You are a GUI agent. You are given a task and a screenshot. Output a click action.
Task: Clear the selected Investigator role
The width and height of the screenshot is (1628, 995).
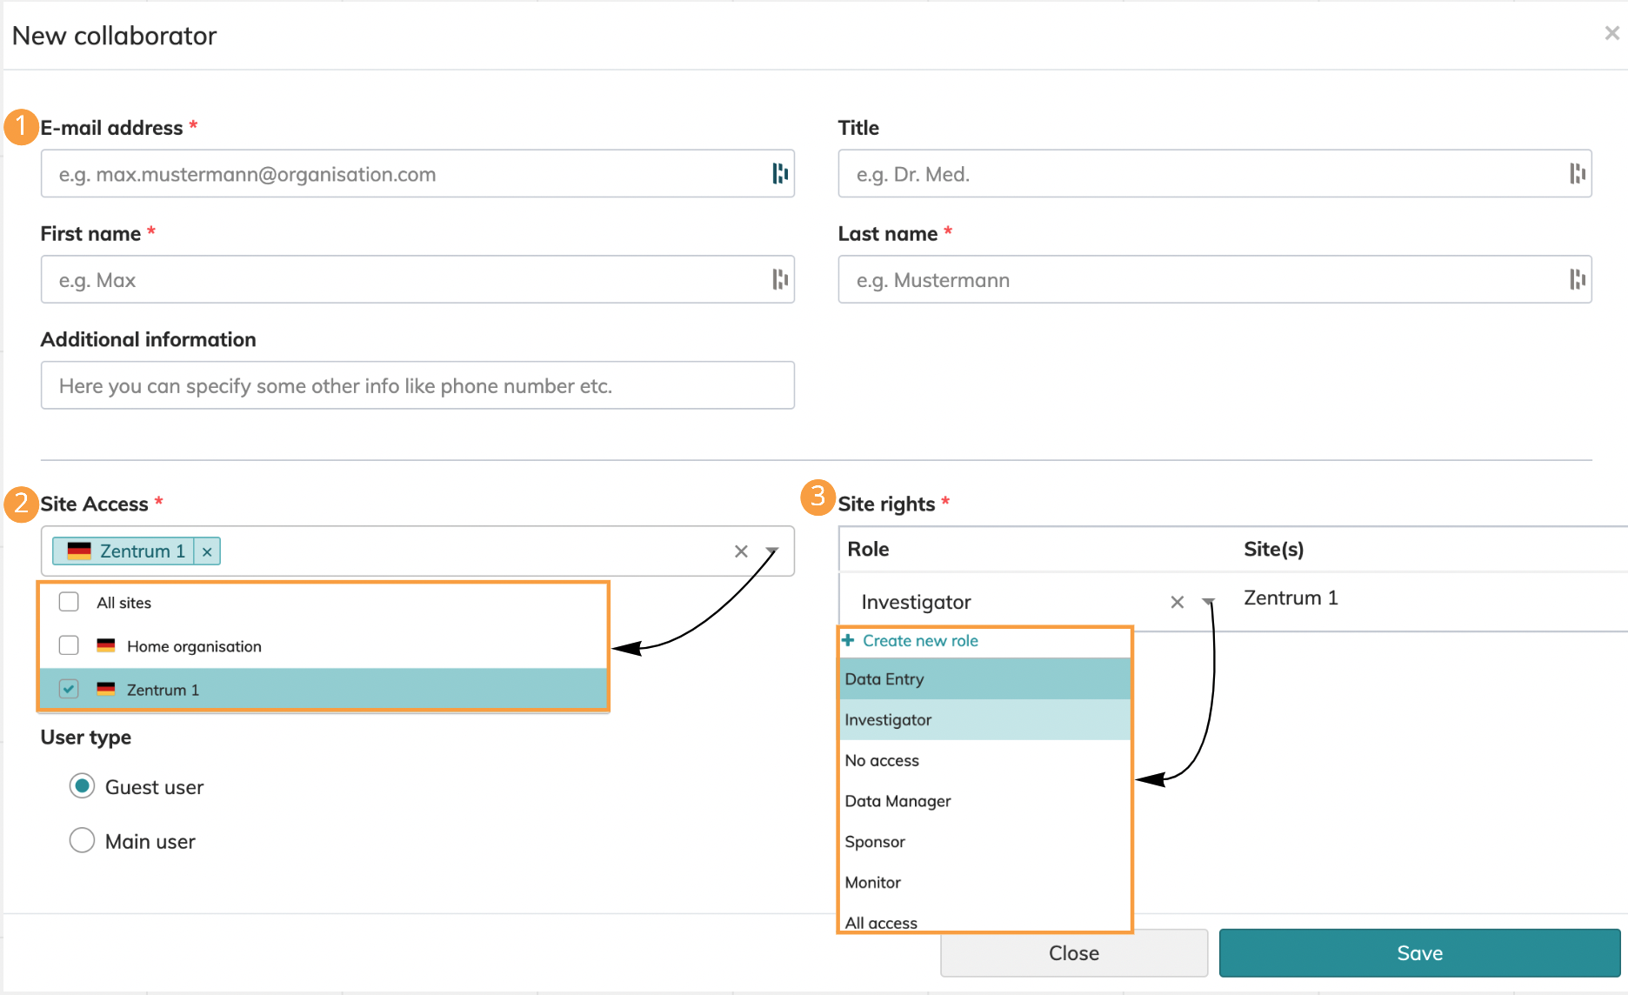[1177, 602]
